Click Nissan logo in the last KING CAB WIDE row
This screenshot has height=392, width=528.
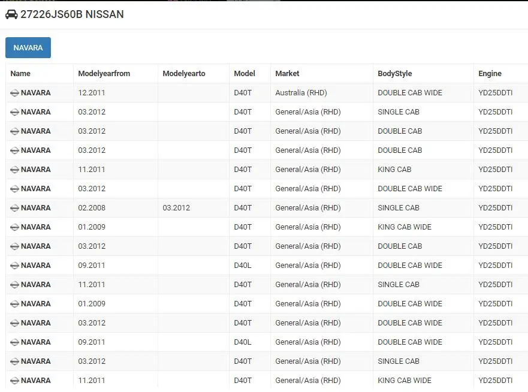click(14, 381)
